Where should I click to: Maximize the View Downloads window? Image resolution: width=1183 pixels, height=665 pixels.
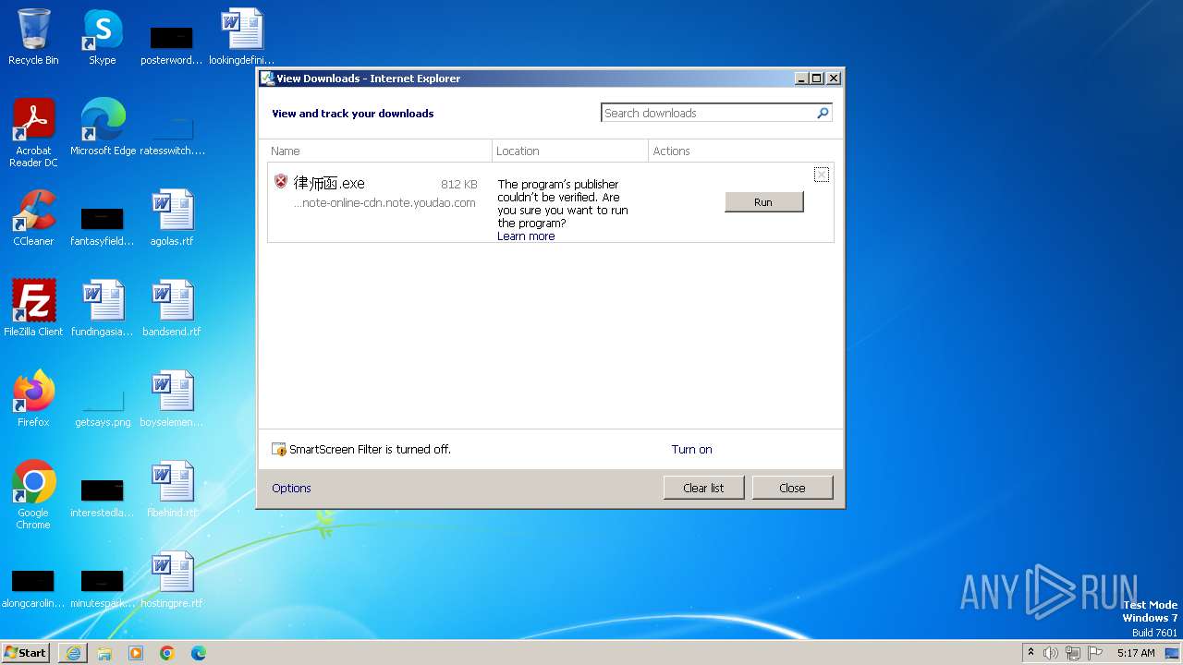point(817,79)
